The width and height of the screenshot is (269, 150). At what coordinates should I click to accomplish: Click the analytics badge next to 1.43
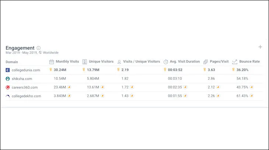tap(132, 96)
